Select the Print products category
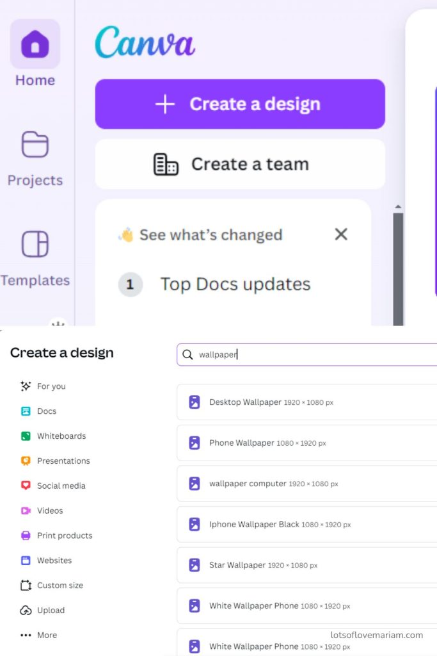This screenshot has width=437, height=656. tap(56, 536)
